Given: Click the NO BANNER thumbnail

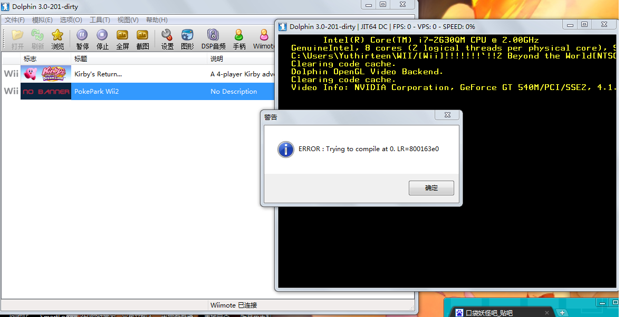Looking at the screenshot, I should [x=46, y=92].
